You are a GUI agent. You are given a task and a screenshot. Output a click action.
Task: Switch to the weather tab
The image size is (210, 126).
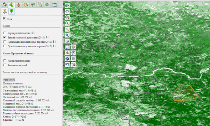(26, 5)
